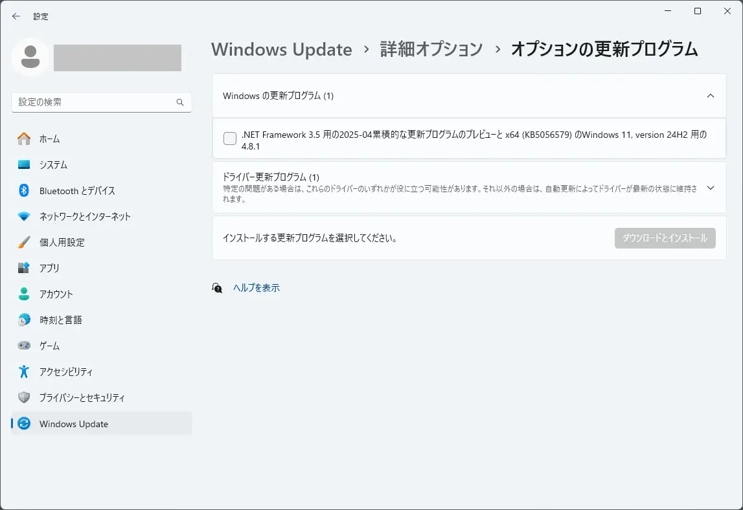
Task: Click the Bluetooth icon in sidebar
Action: (x=24, y=190)
